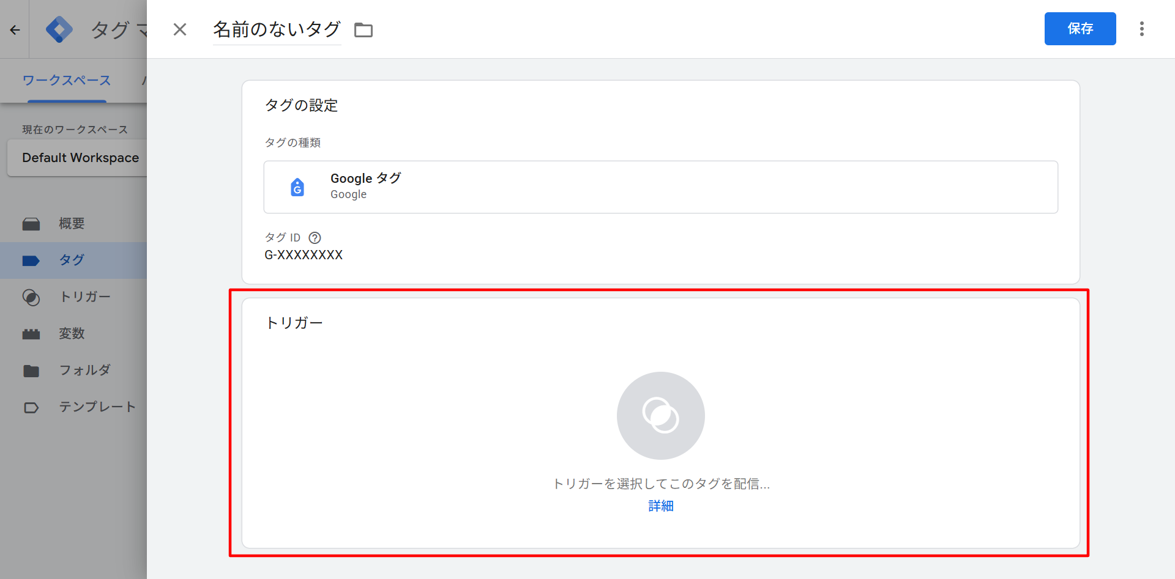Image resolution: width=1175 pixels, height=579 pixels.
Task: Click the Google Tag Manager logo
Action: pyautogui.click(x=59, y=29)
